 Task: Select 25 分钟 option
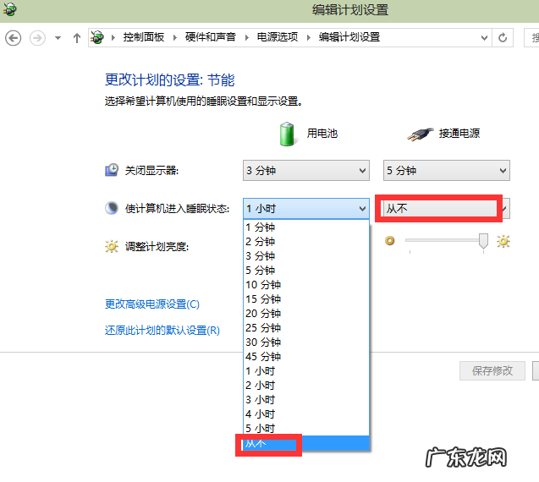[x=306, y=328]
